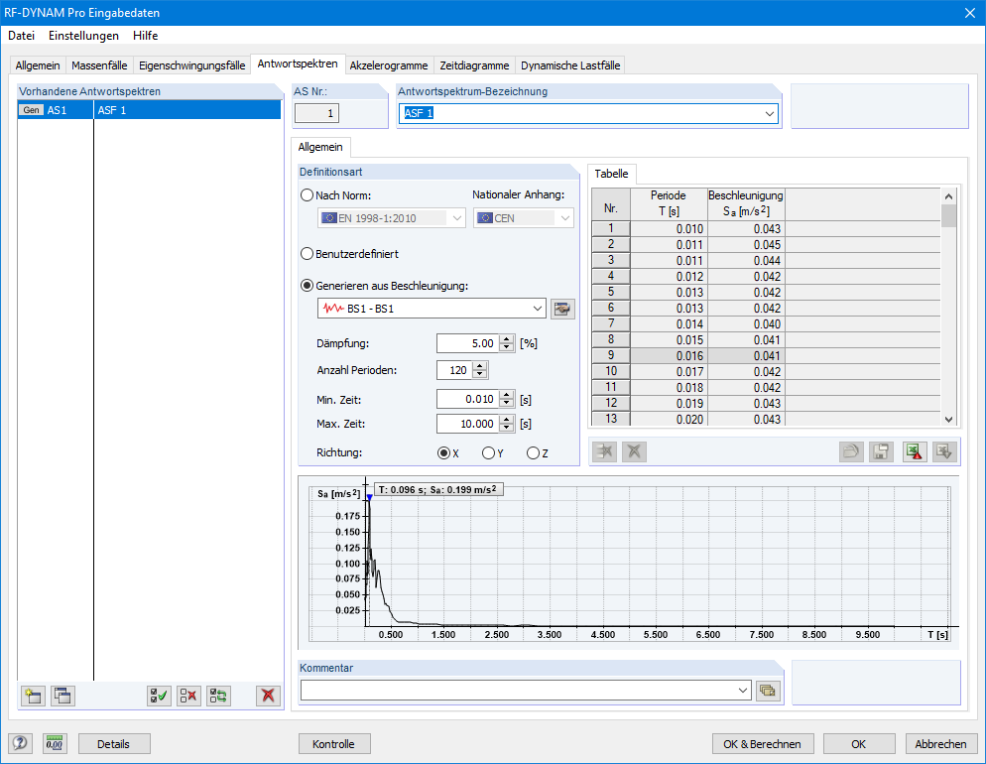Create a new response spectrum

coord(33,696)
